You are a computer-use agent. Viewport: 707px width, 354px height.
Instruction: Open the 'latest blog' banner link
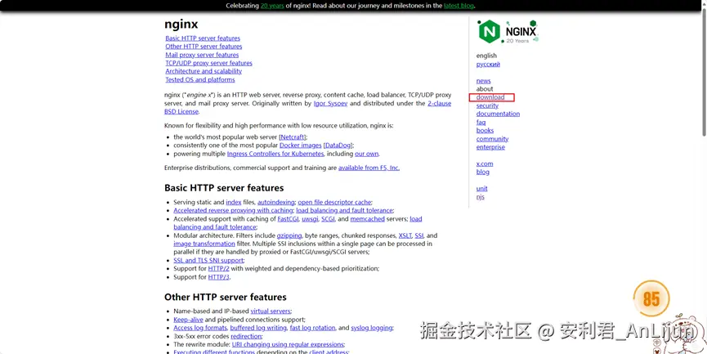pyautogui.click(x=459, y=6)
